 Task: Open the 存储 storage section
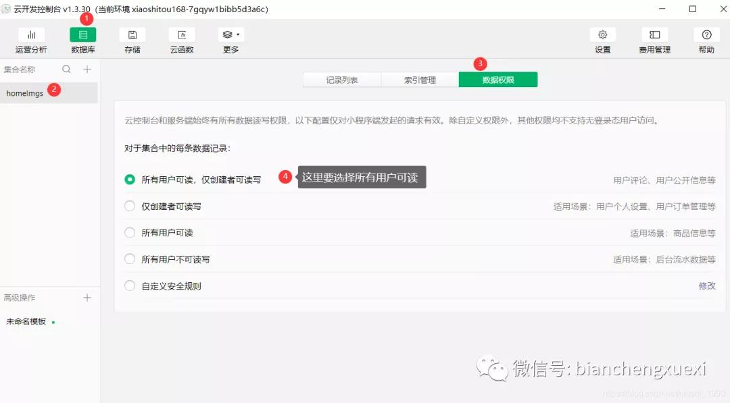[132, 41]
